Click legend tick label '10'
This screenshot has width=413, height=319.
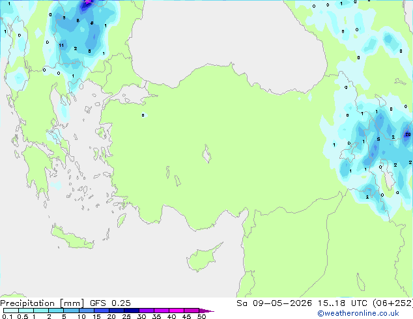click(x=81, y=316)
